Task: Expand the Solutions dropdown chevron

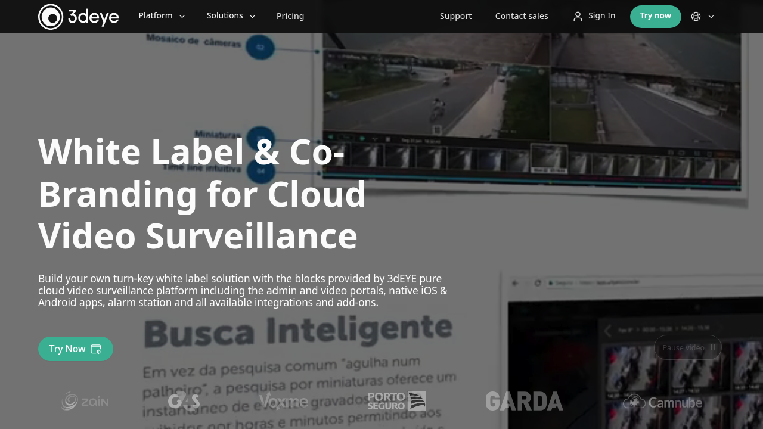Action: point(252,17)
